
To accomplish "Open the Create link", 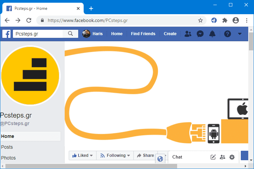I will point(170,34).
